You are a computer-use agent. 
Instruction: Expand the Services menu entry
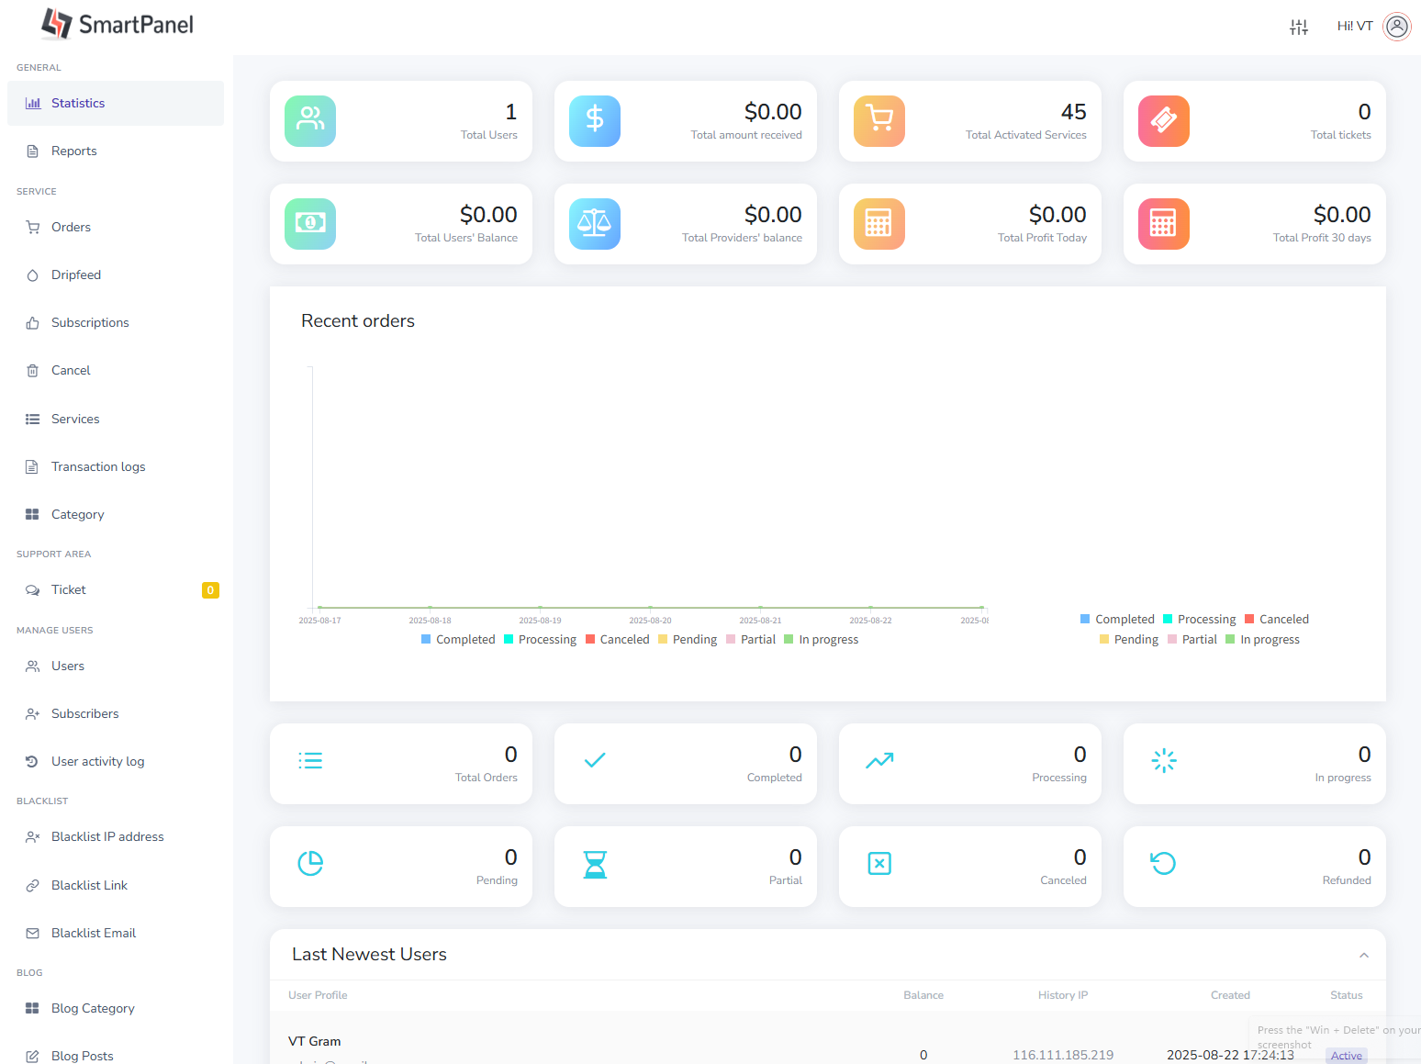point(75,419)
